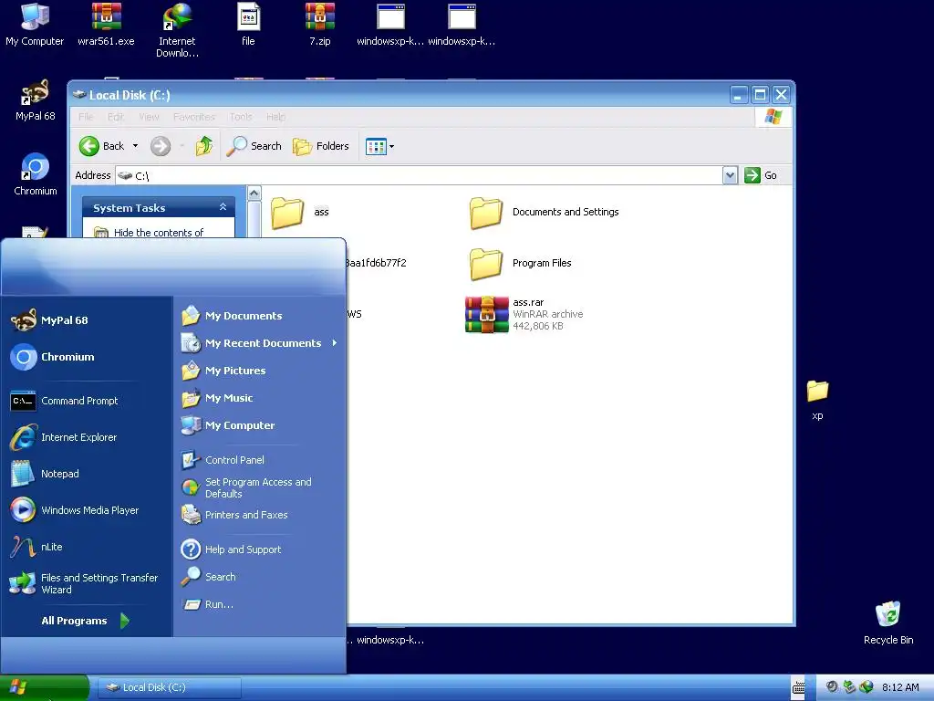Expand the Address bar dropdown
Image resolution: width=934 pixels, height=701 pixels.
[x=730, y=175]
